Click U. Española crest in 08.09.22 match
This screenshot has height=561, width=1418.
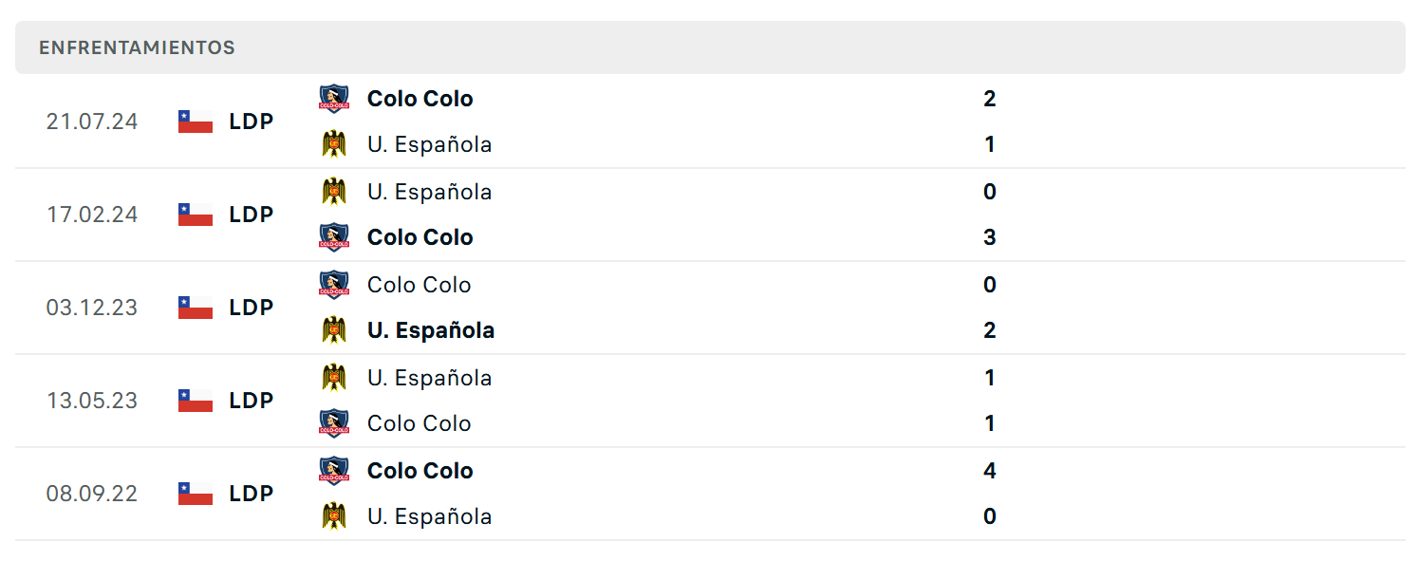click(x=334, y=516)
